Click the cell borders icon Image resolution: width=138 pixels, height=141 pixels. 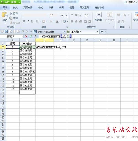(38, 21)
